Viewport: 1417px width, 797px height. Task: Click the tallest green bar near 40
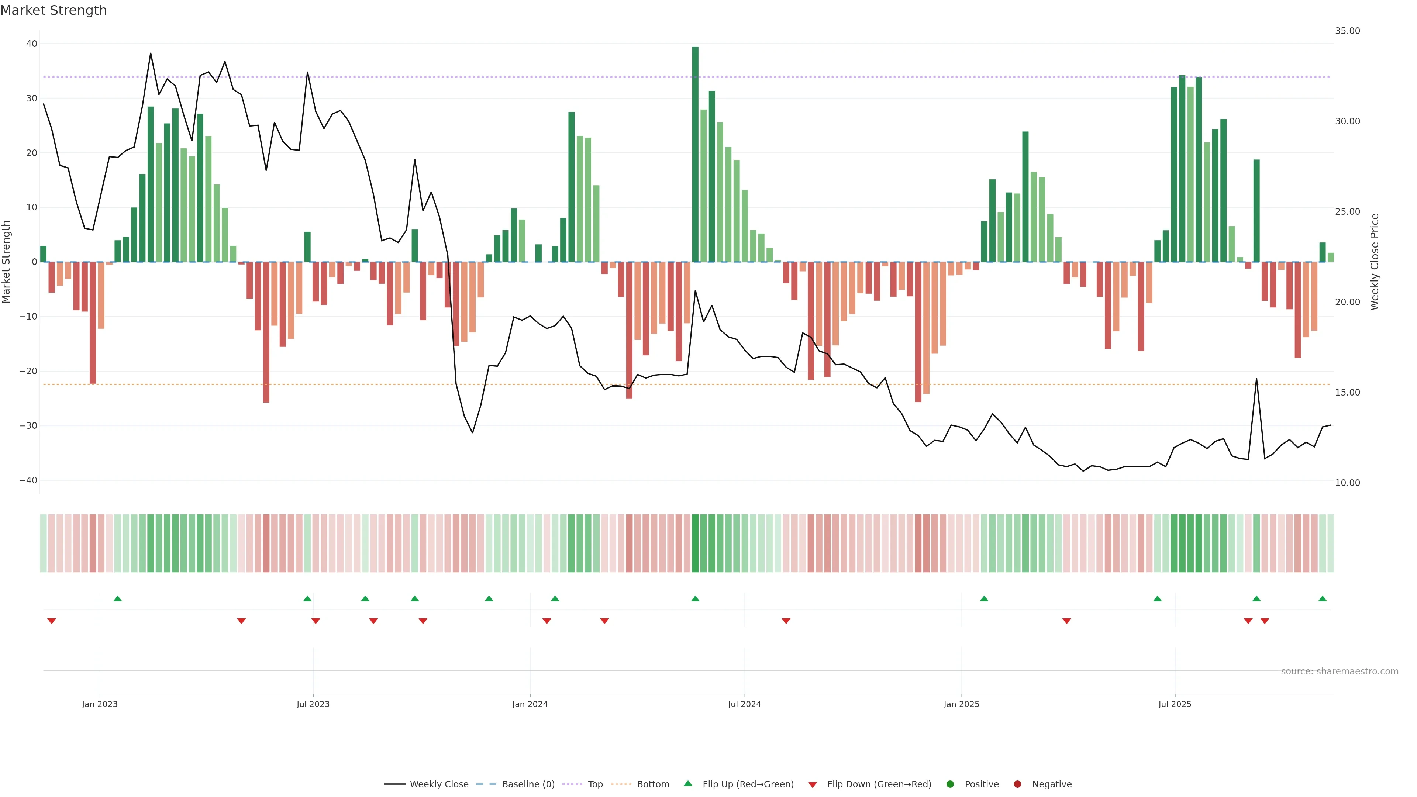(x=695, y=154)
